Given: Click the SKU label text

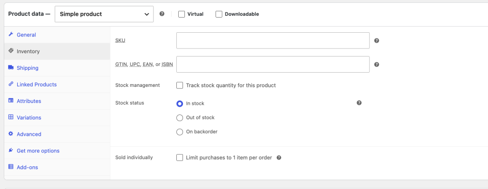Looking at the screenshot, I should [x=120, y=40].
